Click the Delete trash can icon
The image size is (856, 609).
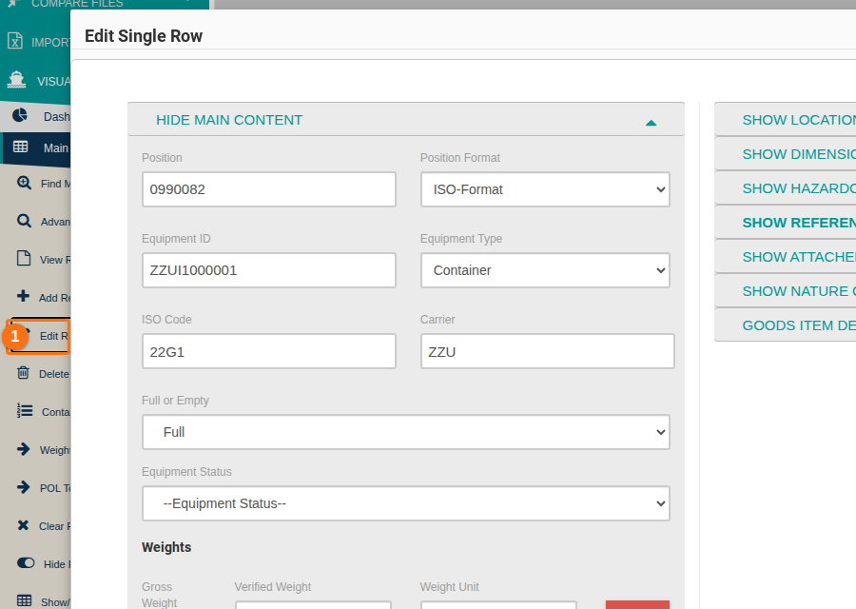pos(23,372)
